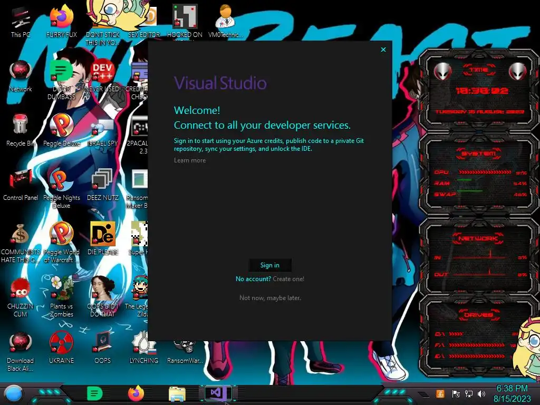Screen dimensions: 540x405
Task: Open the green chat app in taskbar
Action: tap(95, 393)
